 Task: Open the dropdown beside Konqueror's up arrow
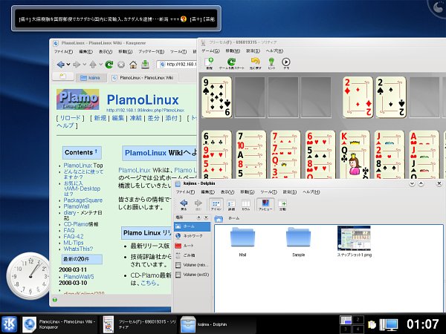tap(100, 65)
